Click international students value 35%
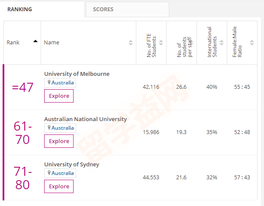Image resolution: width=264 pixels, height=206 pixels. [x=212, y=132]
